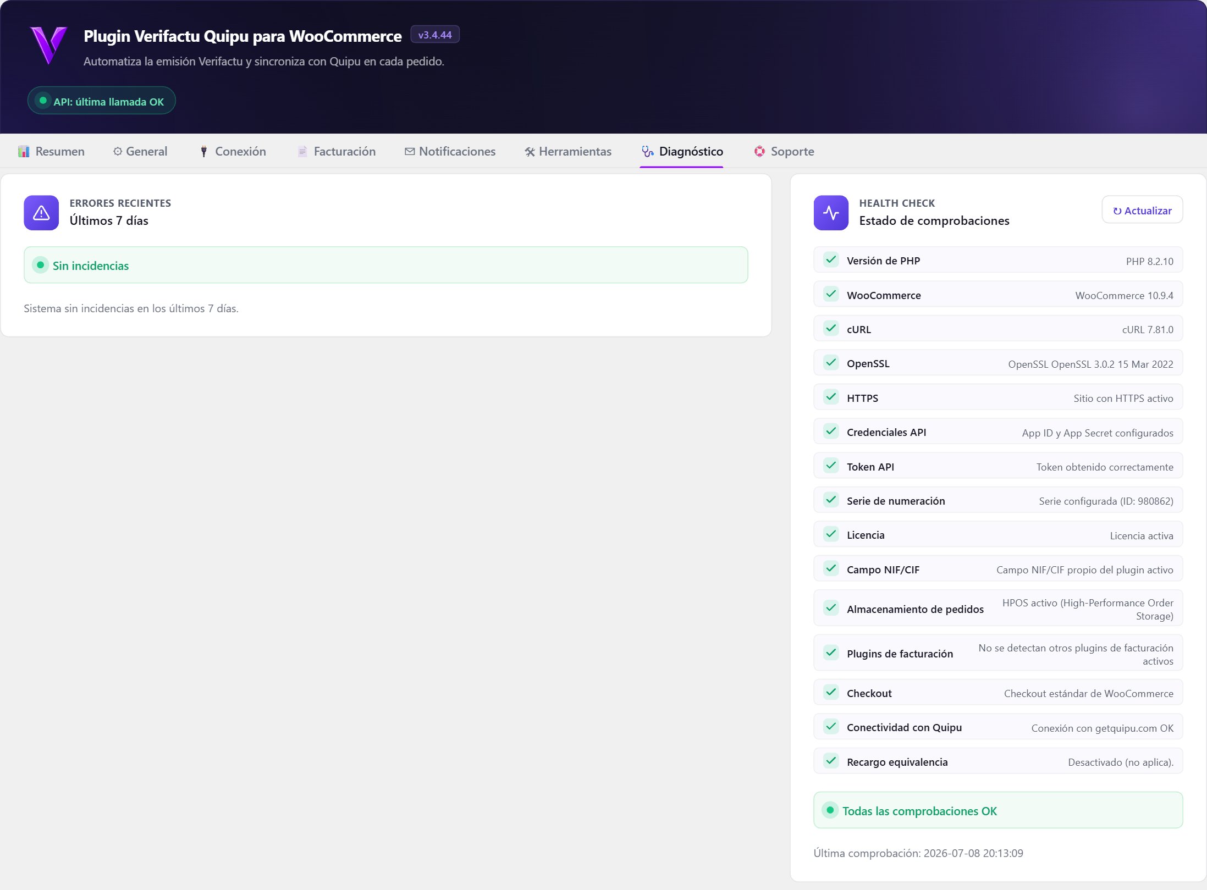The height and width of the screenshot is (890, 1207).
Task: Click the green check for Checkout row
Action: pyautogui.click(x=831, y=692)
